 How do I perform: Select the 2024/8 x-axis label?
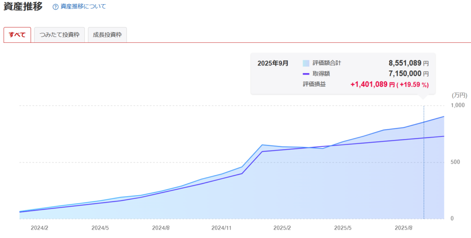[x=161, y=228]
